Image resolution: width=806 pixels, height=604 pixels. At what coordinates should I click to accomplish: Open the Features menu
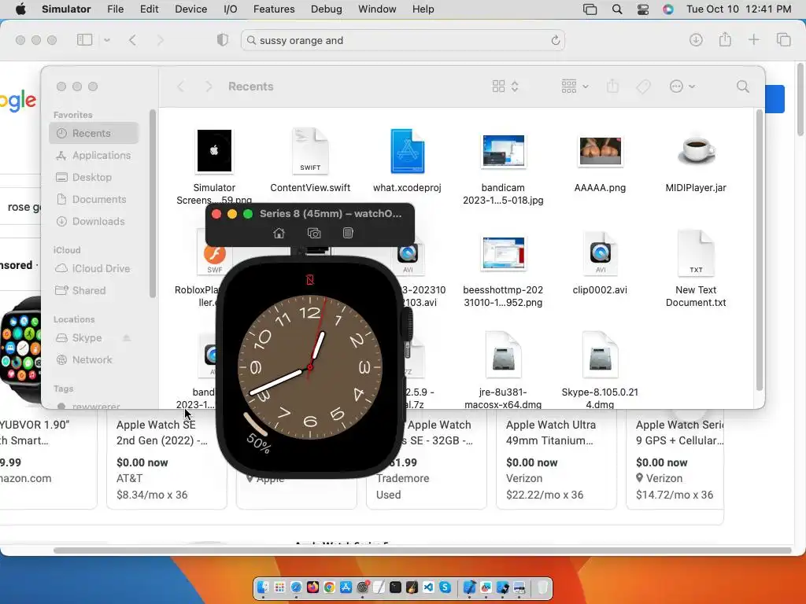point(274,9)
